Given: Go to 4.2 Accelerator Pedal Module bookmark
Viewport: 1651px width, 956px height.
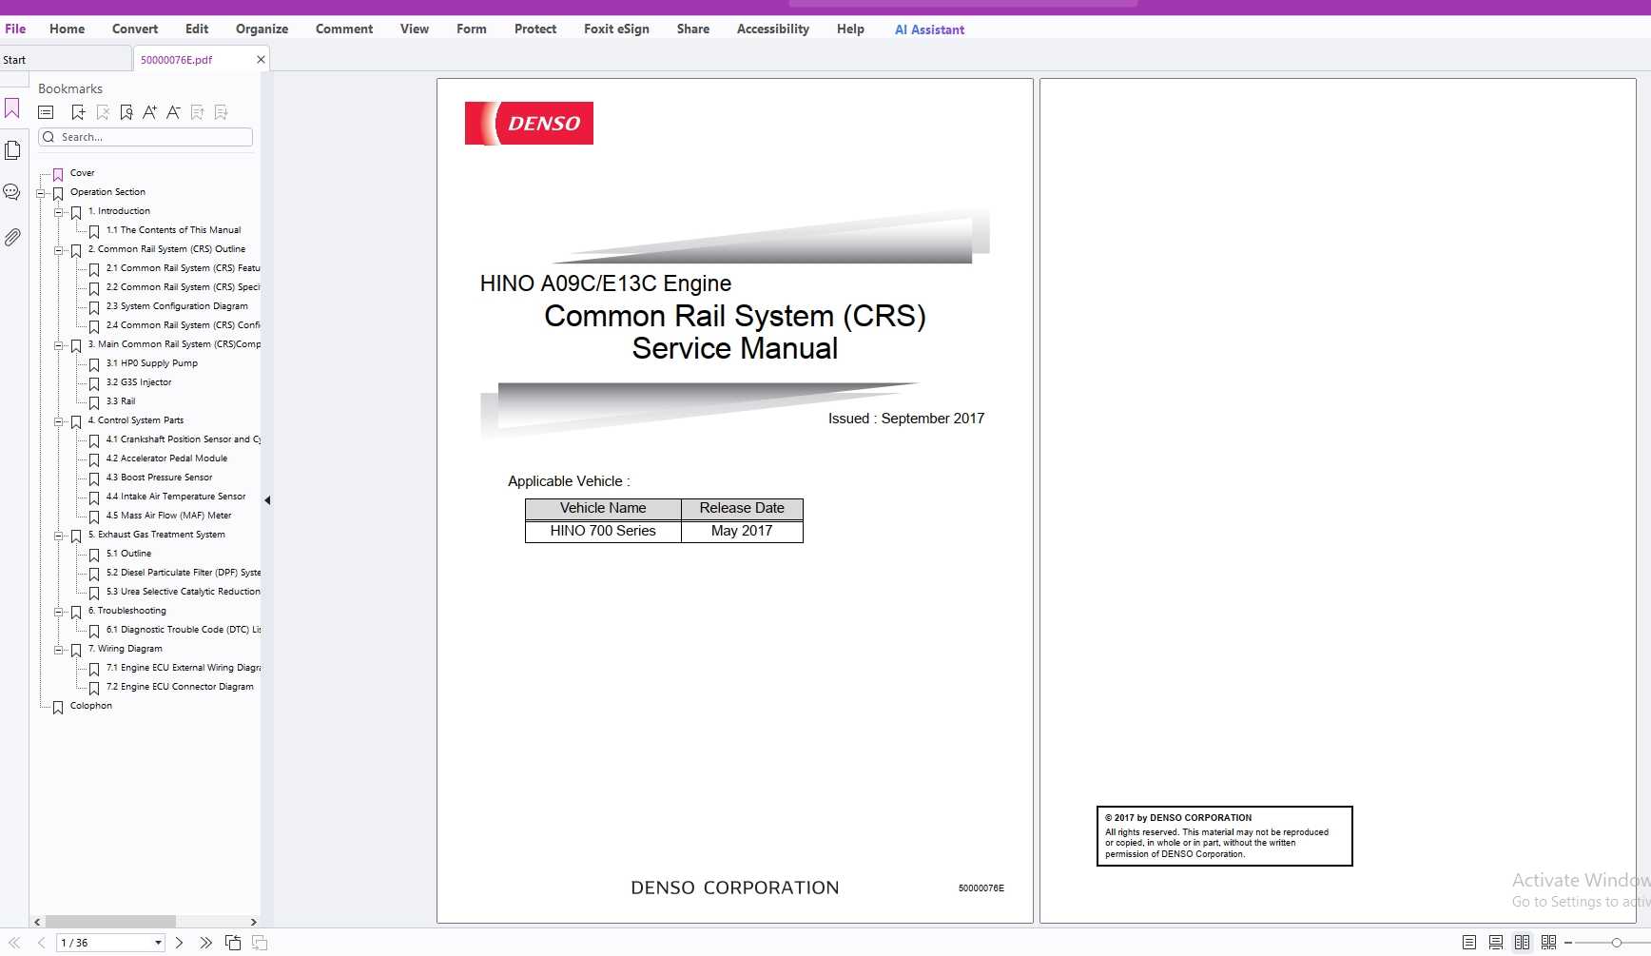Looking at the screenshot, I should pyautogui.click(x=166, y=458).
